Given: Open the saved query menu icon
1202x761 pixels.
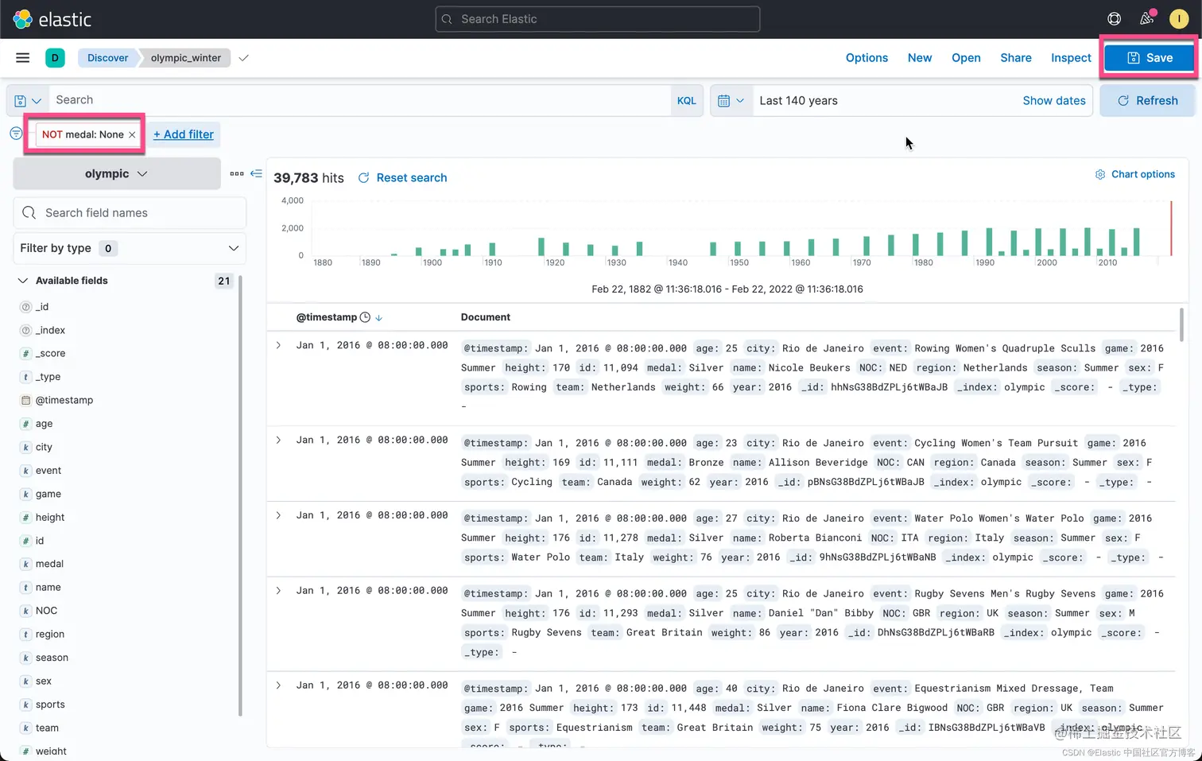Looking at the screenshot, I should pos(28,101).
